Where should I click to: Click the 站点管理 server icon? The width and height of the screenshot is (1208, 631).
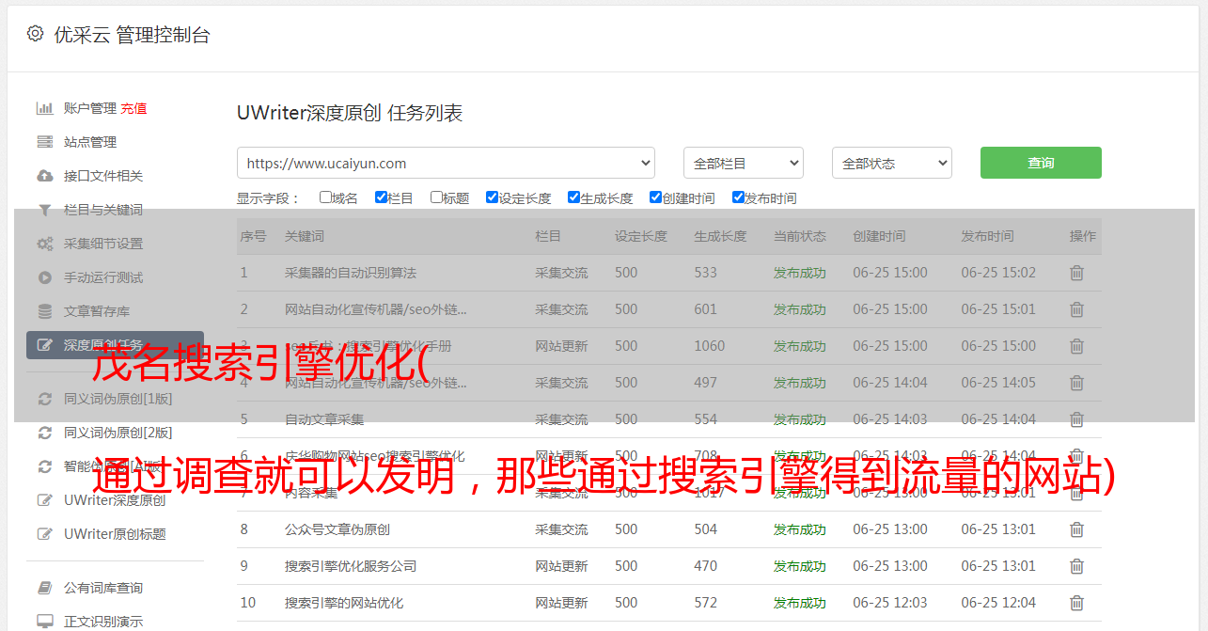click(x=44, y=142)
